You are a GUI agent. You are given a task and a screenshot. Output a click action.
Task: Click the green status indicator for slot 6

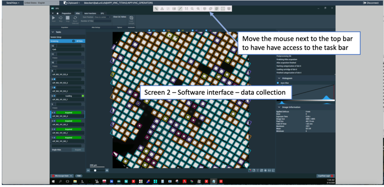tap(83, 96)
